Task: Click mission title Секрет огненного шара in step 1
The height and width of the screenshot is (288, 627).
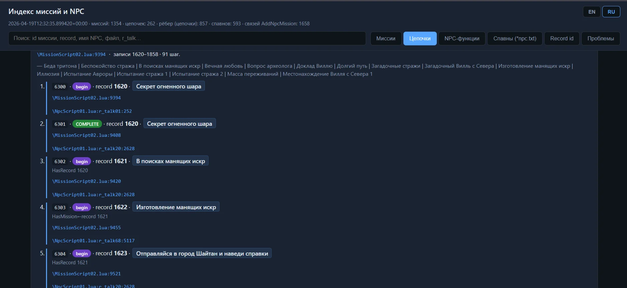Action: click(x=169, y=86)
